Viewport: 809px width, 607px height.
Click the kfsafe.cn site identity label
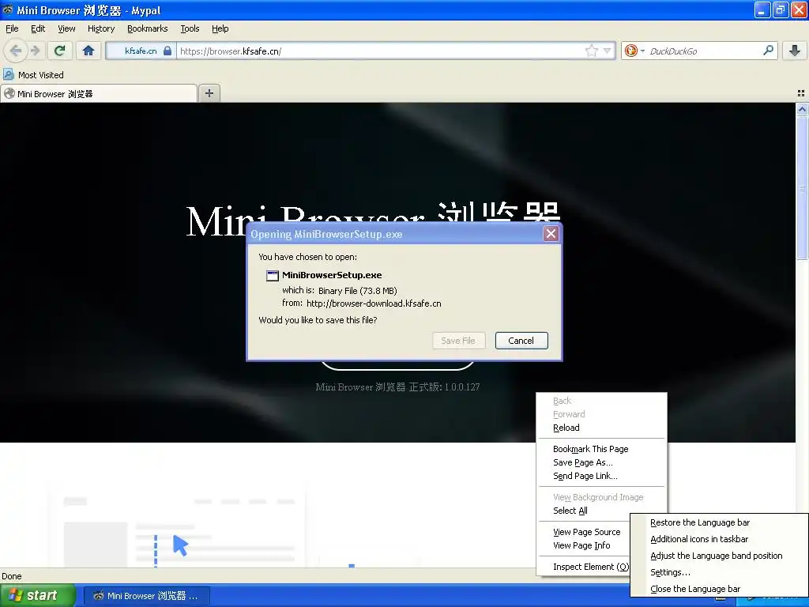click(x=141, y=51)
